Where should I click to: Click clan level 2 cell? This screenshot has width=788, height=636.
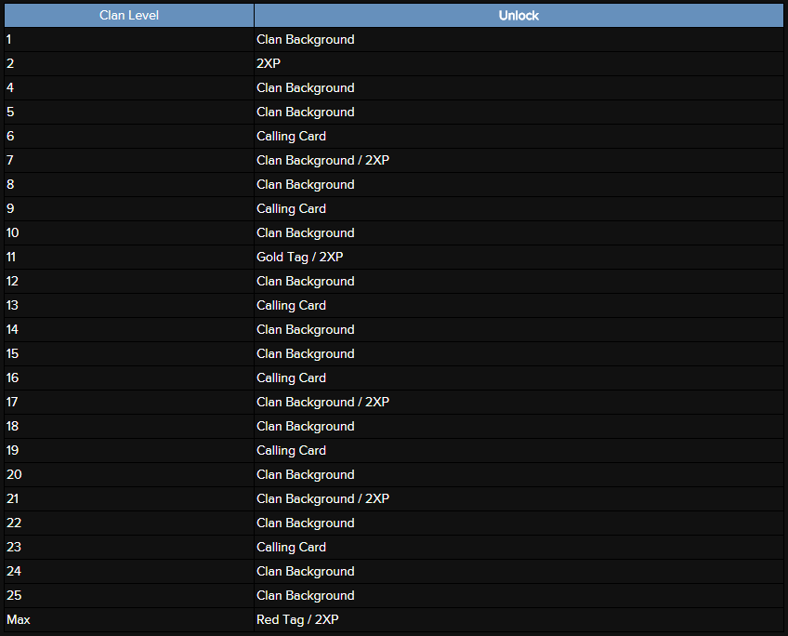click(x=129, y=63)
